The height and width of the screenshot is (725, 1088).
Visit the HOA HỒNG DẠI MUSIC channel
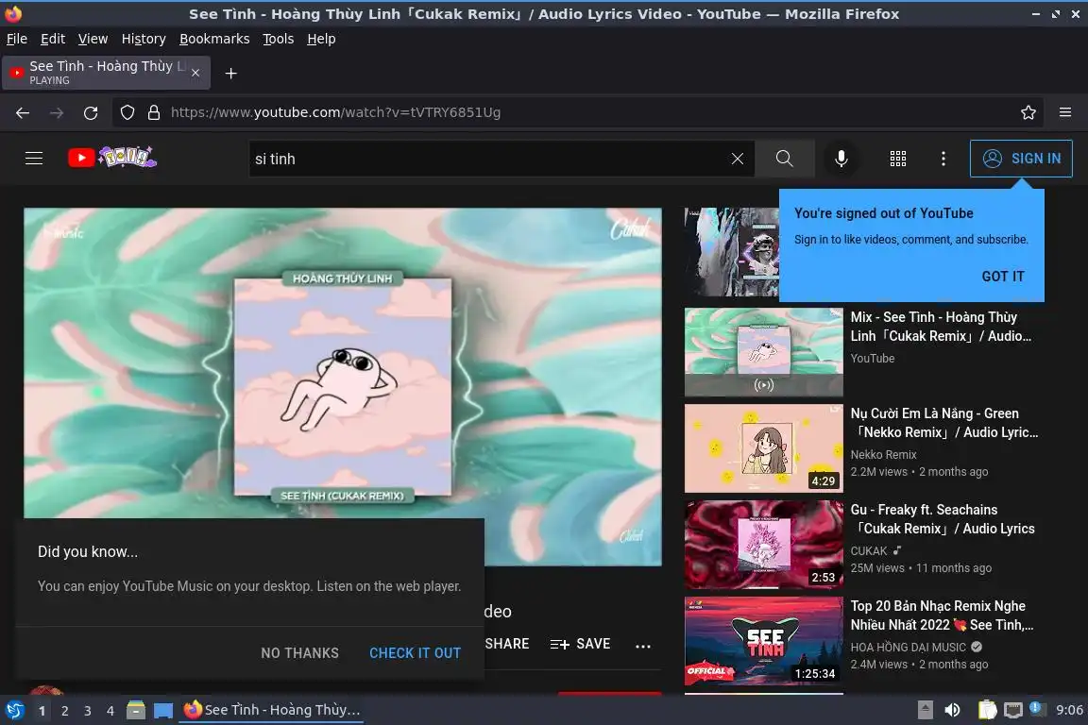point(909,648)
